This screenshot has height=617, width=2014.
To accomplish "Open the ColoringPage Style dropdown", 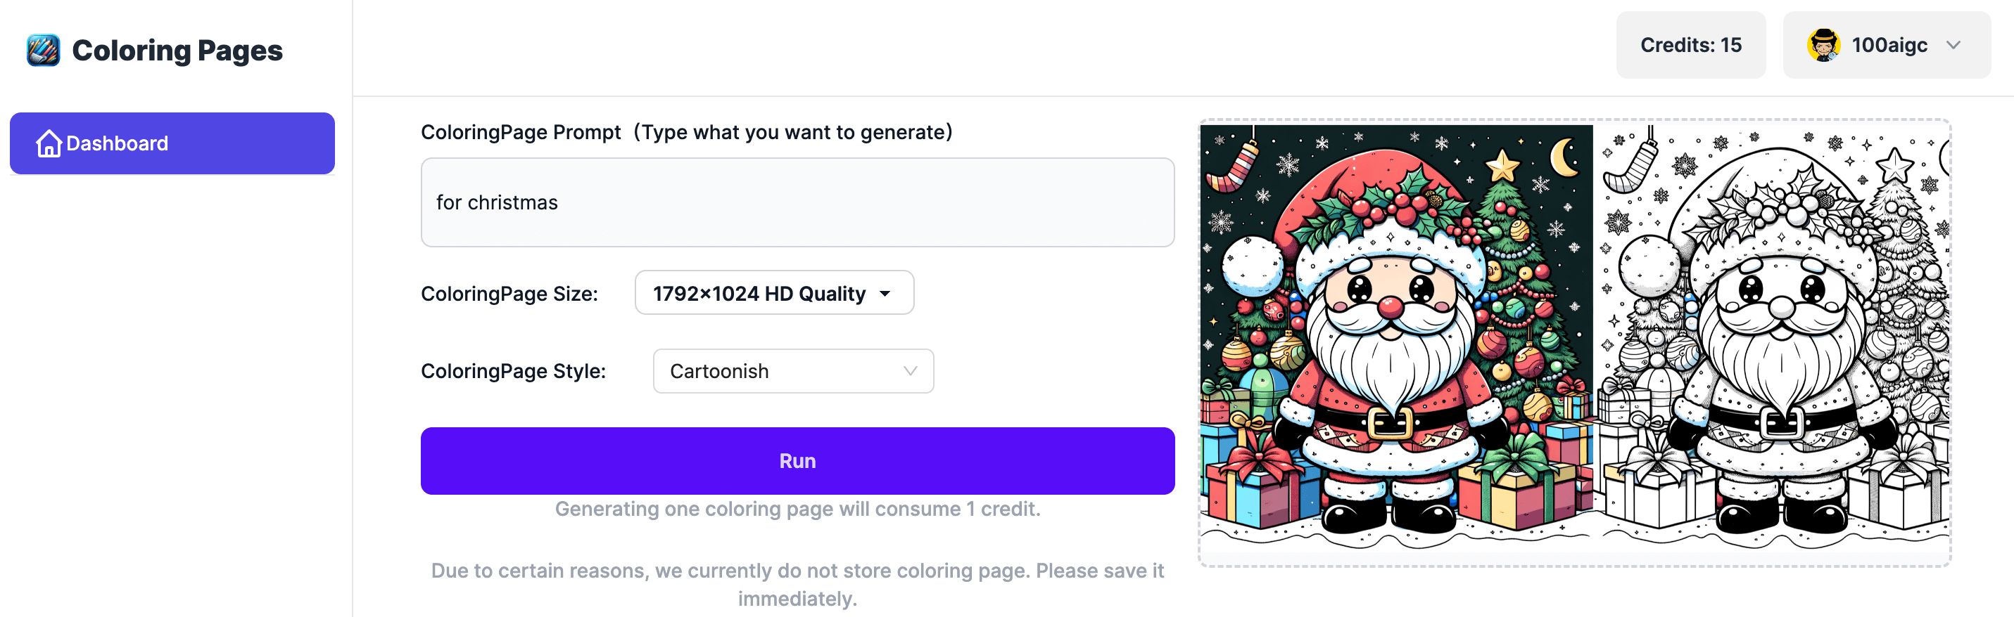I will (x=793, y=371).
